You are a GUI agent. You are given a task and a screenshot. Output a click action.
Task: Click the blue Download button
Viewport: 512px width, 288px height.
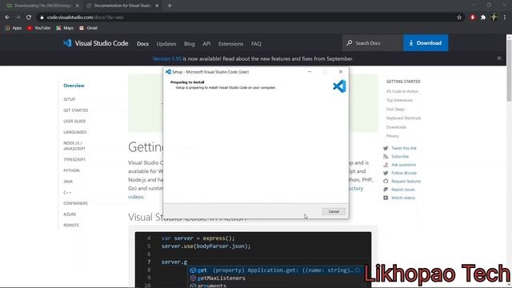(426, 43)
